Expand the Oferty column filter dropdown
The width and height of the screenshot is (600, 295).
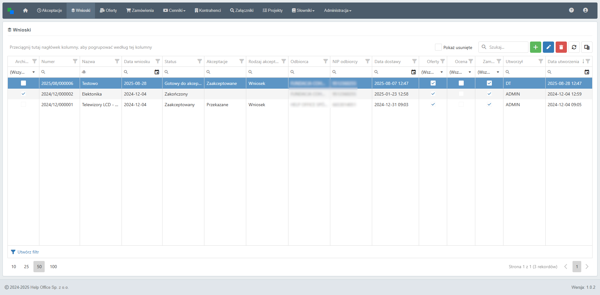coord(442,72)
